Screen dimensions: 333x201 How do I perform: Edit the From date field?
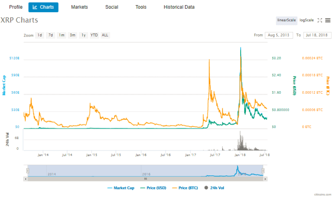[x=279, y=35]
